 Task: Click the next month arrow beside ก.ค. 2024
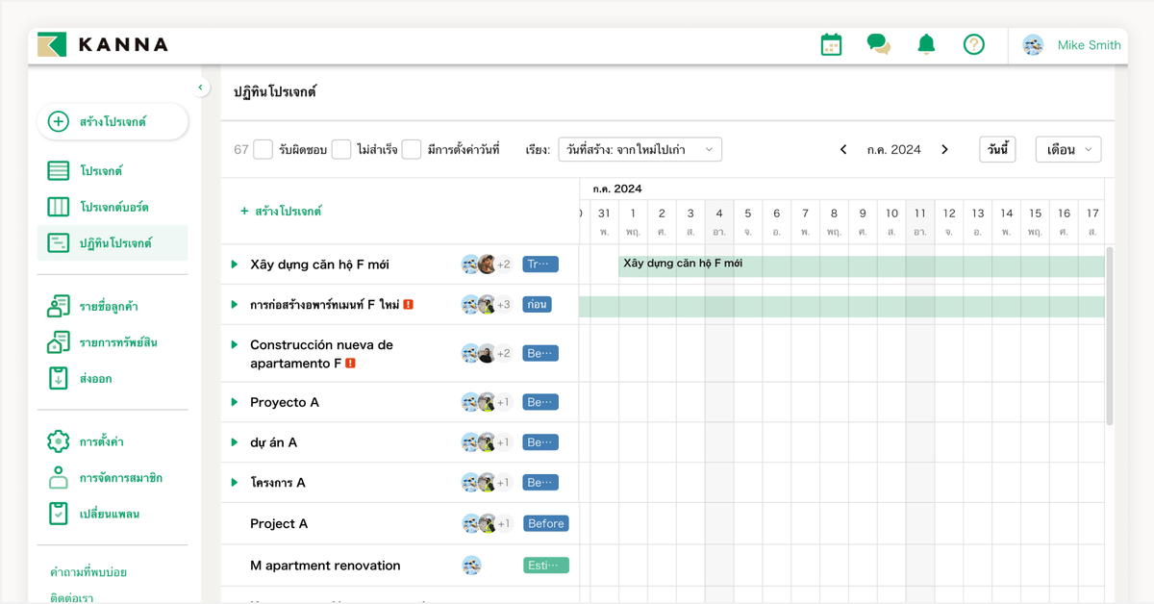tap(944, 149)
